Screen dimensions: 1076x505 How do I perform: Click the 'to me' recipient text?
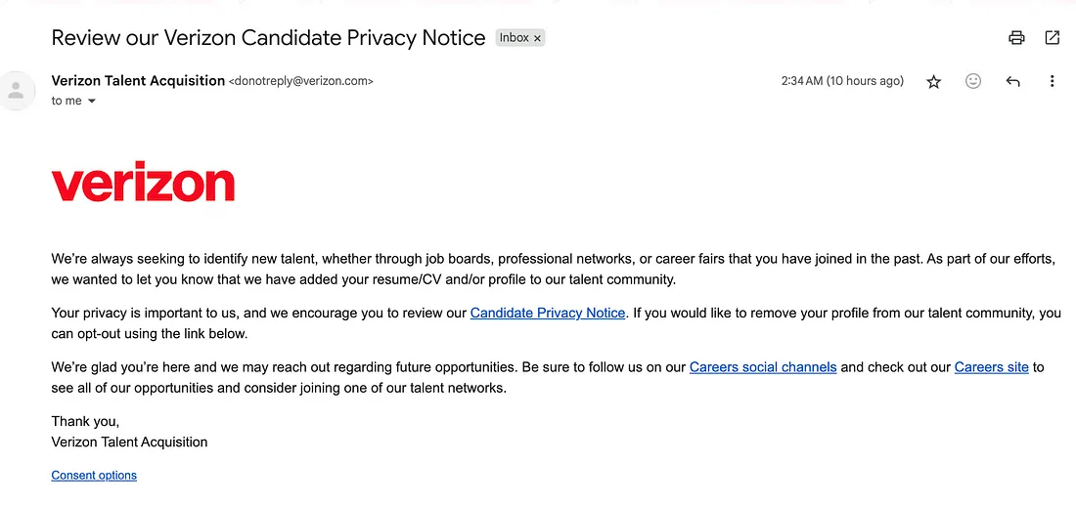67,102
